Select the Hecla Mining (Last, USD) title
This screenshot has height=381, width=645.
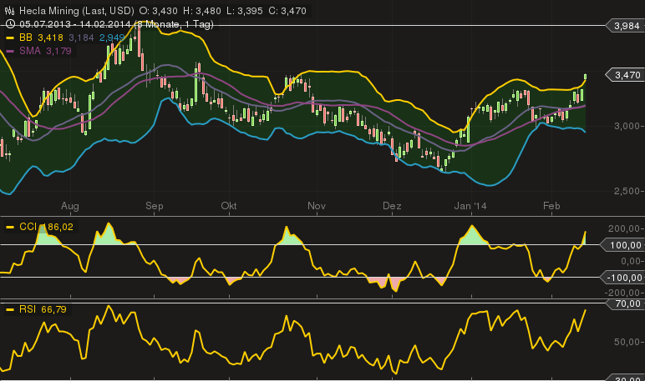coord(76,10)
